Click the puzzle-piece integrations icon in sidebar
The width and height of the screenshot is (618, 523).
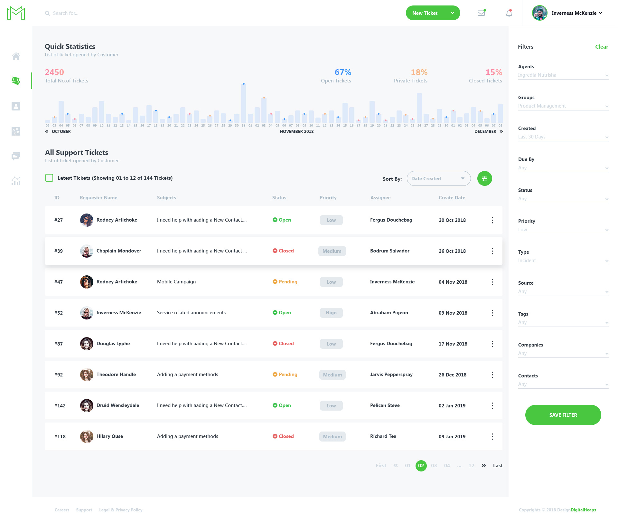(16, 131)
